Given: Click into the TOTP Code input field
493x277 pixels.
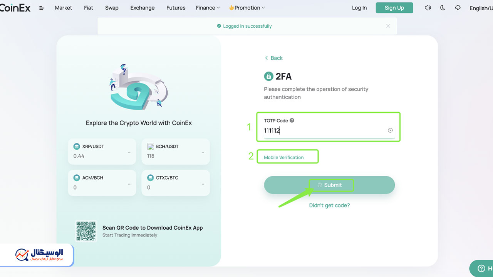Looking at the screenshot, I should click(x=329, y=130).
